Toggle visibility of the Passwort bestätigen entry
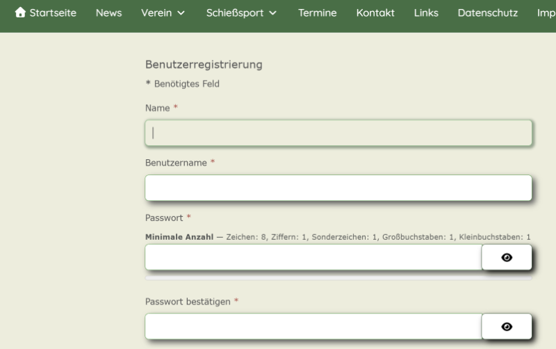556x349 pixels. (507, 327)
